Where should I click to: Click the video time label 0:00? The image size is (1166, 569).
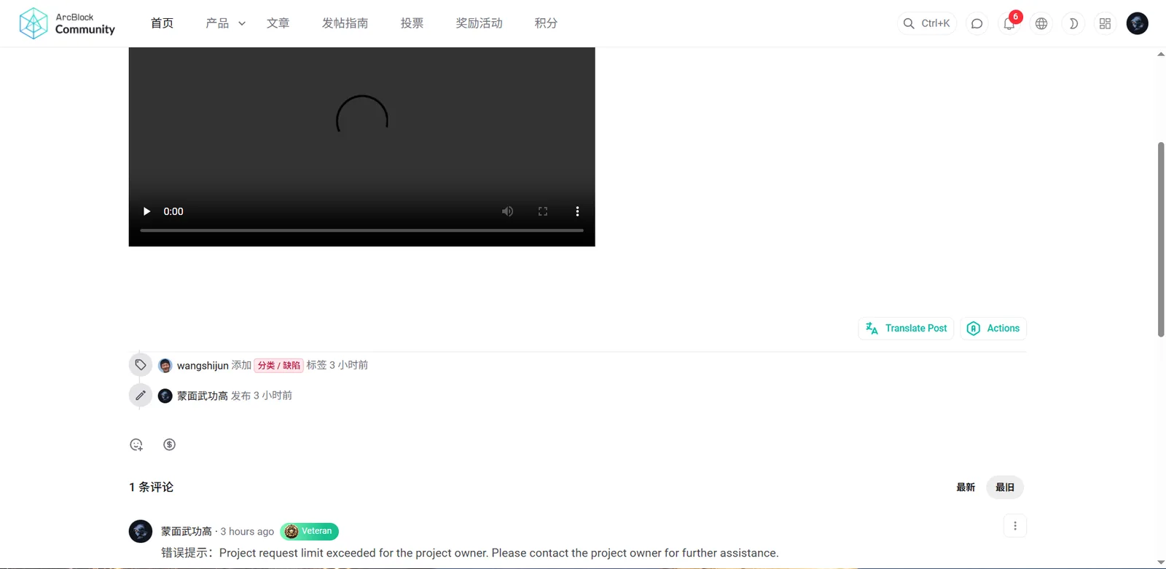[x=173, y=211]
